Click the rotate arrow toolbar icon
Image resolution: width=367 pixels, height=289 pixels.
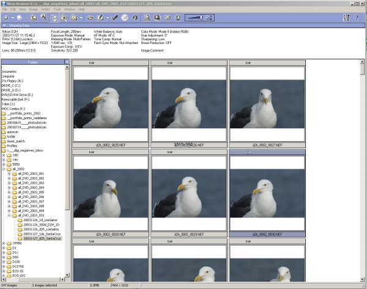(135, 18)
